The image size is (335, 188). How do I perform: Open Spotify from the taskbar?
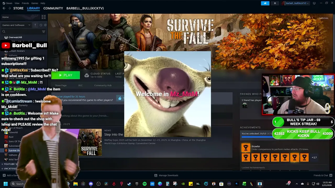point(144,184)
